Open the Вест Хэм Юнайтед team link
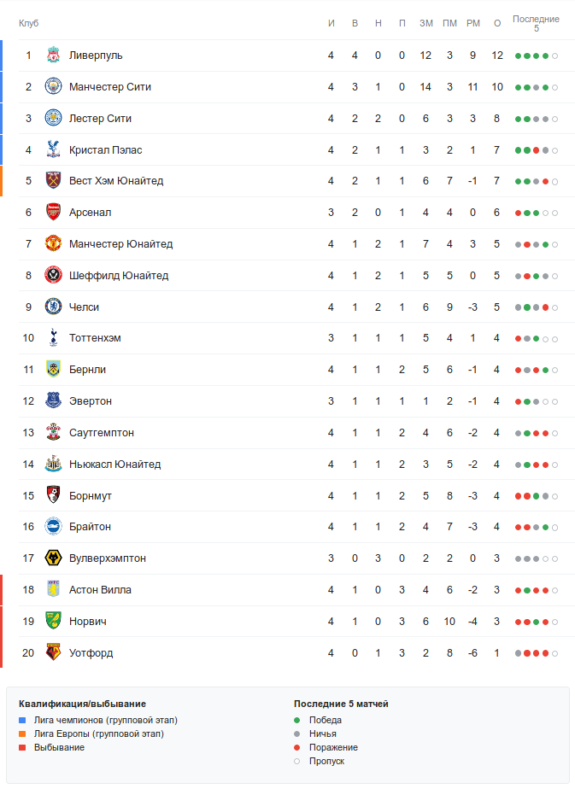575x789 pixels. coord(116,181)
